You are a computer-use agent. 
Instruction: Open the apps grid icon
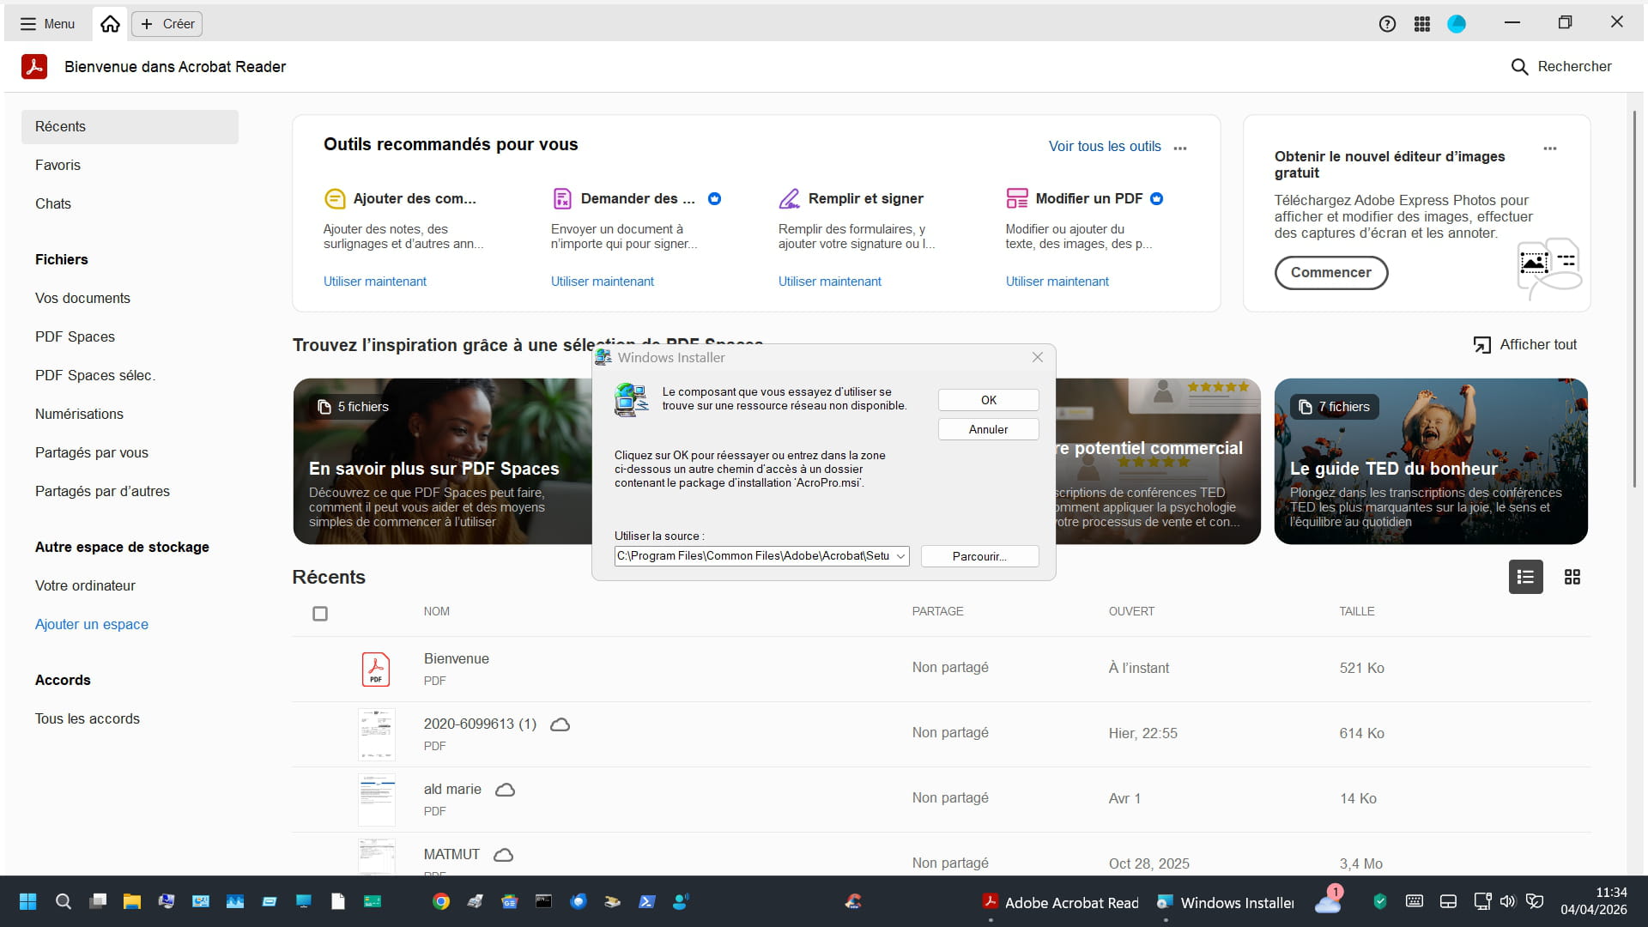tap(1422, 24)
